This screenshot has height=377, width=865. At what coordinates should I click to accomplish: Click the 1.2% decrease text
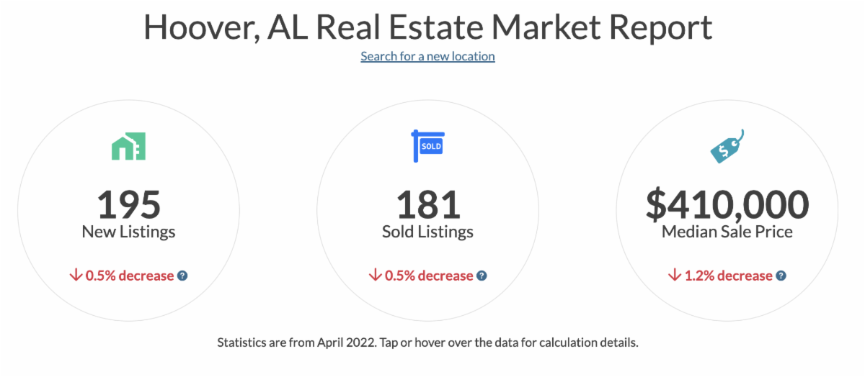(728, 276)
